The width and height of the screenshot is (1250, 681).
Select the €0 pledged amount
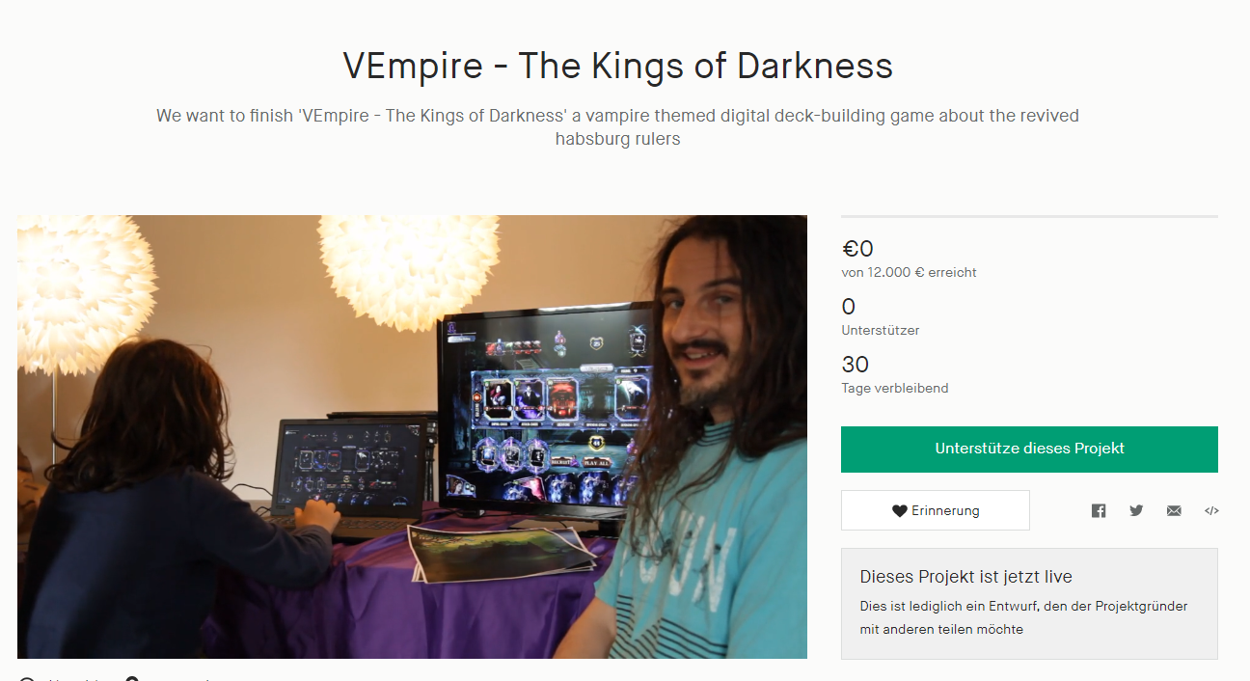857,249
